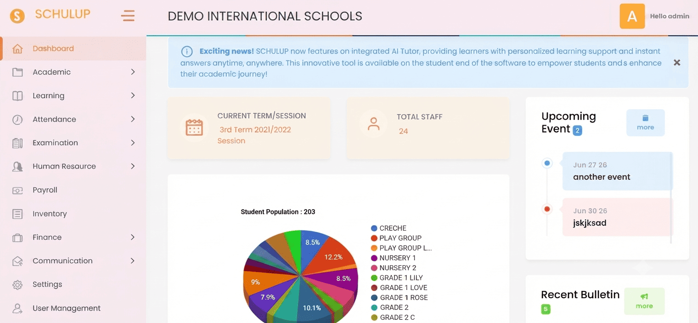The height and width of the screenshot is (323, 698).
Task: Click the NURSERY 2 legend entry
Action: point(394,268)
